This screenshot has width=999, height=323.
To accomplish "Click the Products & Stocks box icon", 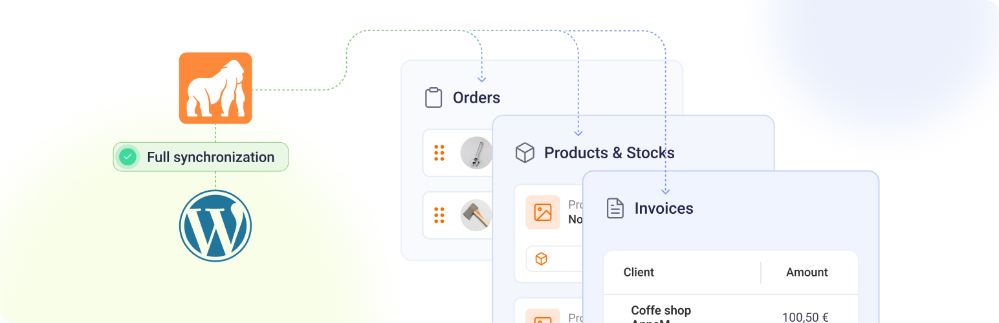I will (x=525, y=153).
